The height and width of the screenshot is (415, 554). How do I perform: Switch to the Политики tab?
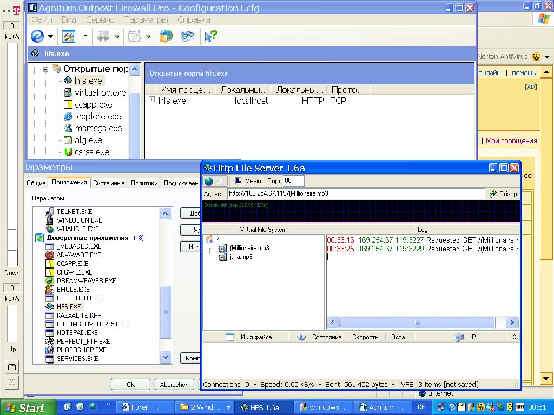coord(144,183)
